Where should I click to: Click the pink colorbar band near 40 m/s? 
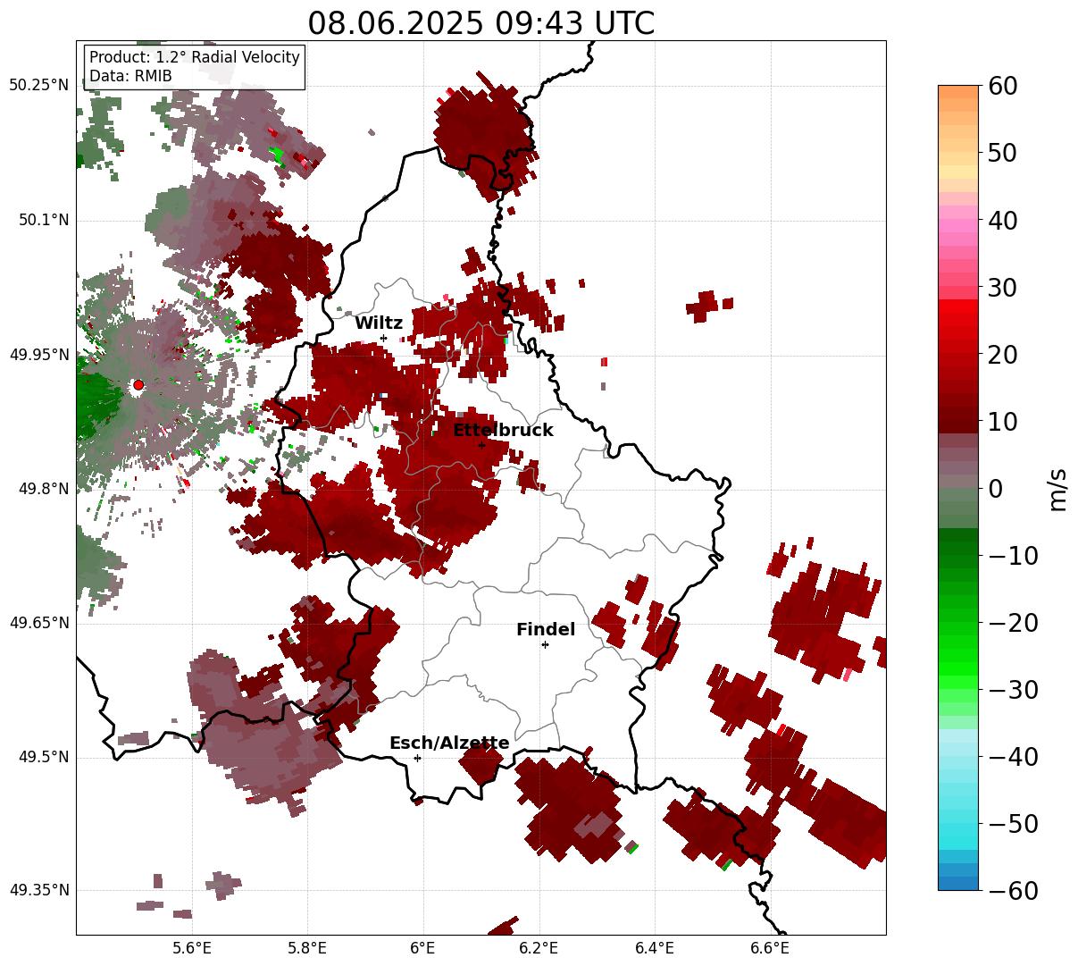pos(958,223)
